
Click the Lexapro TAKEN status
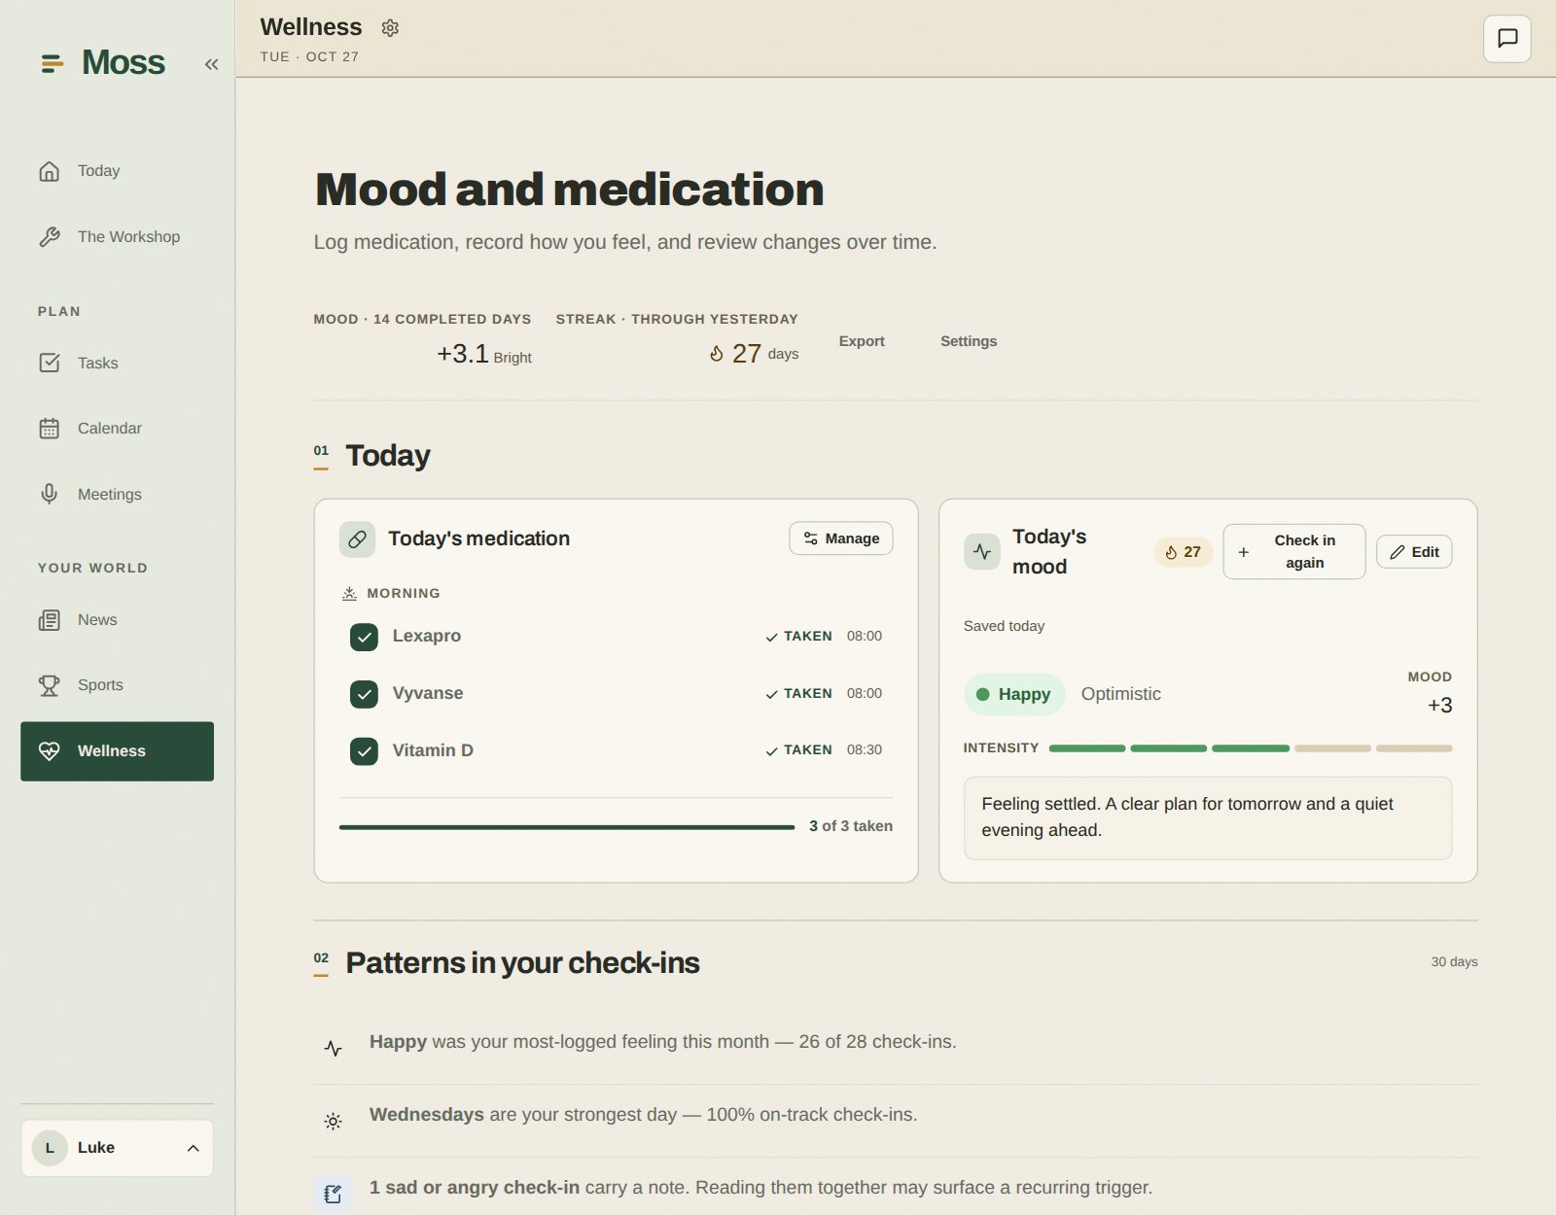pyautogui.click(x=798, y=637)
